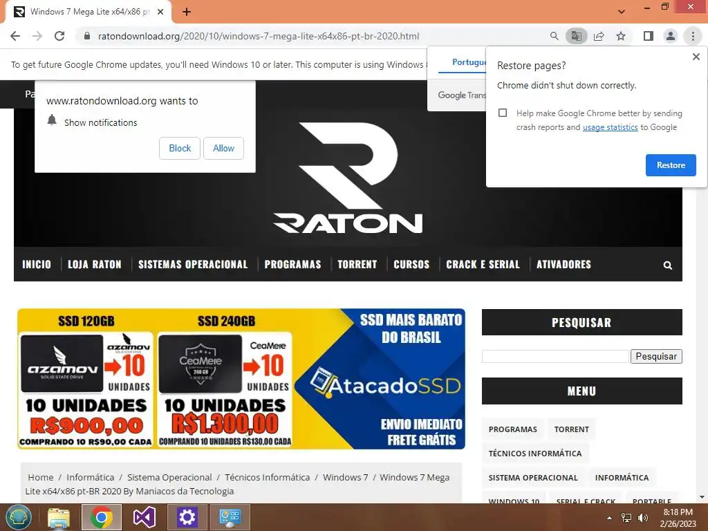Restore the previous pages

(x=671, y=165)
